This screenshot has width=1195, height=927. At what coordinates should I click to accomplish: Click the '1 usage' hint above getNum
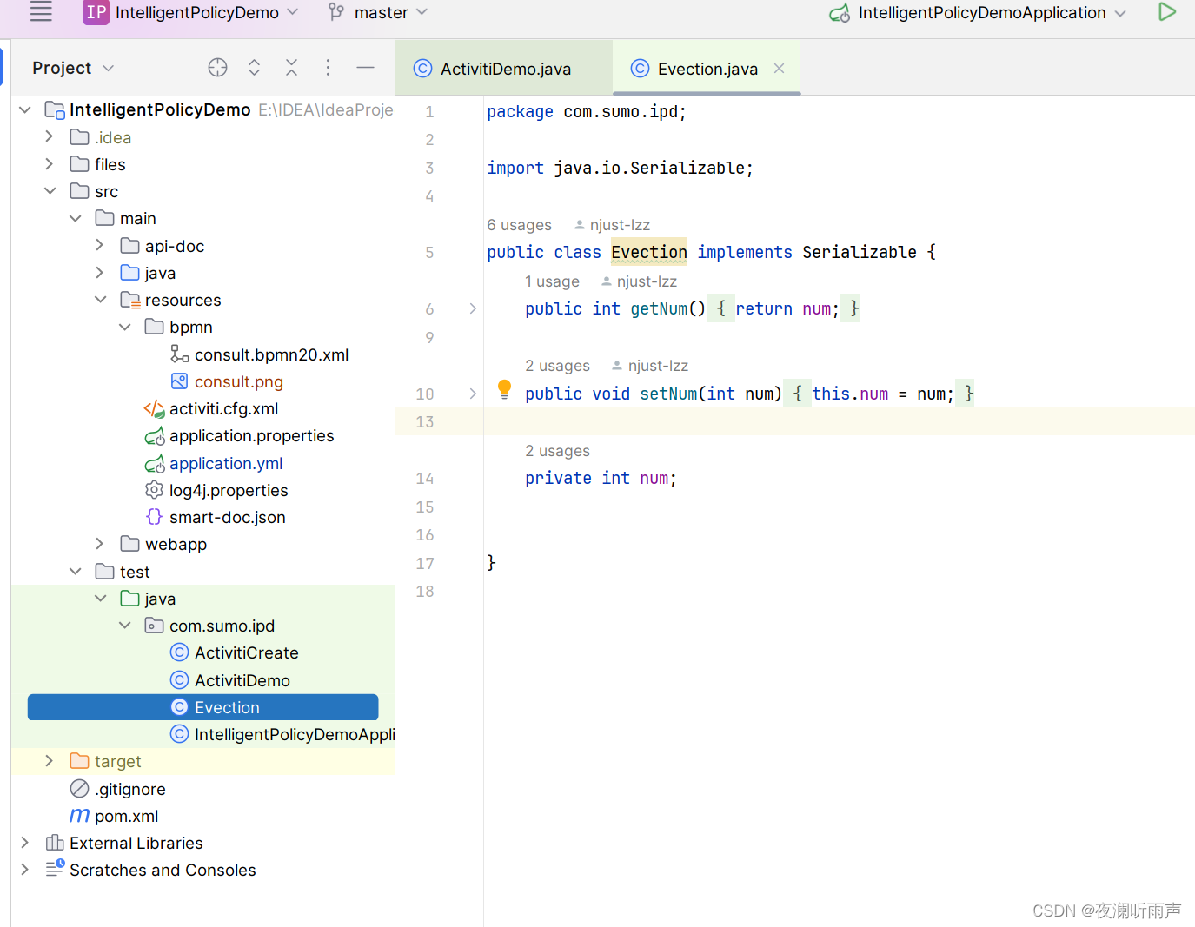tap(552, 281)
